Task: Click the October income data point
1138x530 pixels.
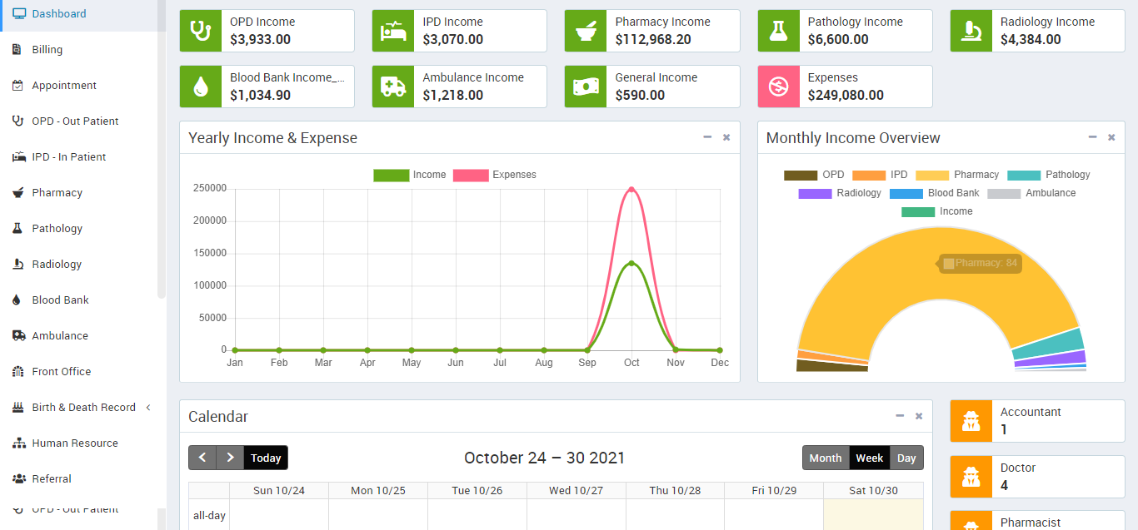Action: click(631, 263)
